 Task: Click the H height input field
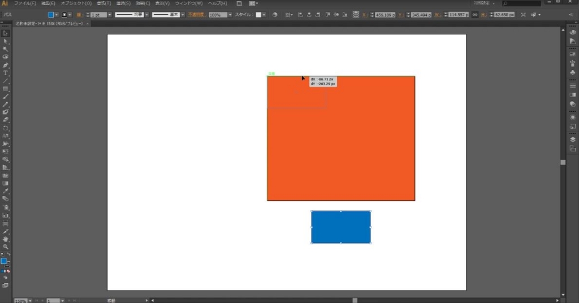504,15
